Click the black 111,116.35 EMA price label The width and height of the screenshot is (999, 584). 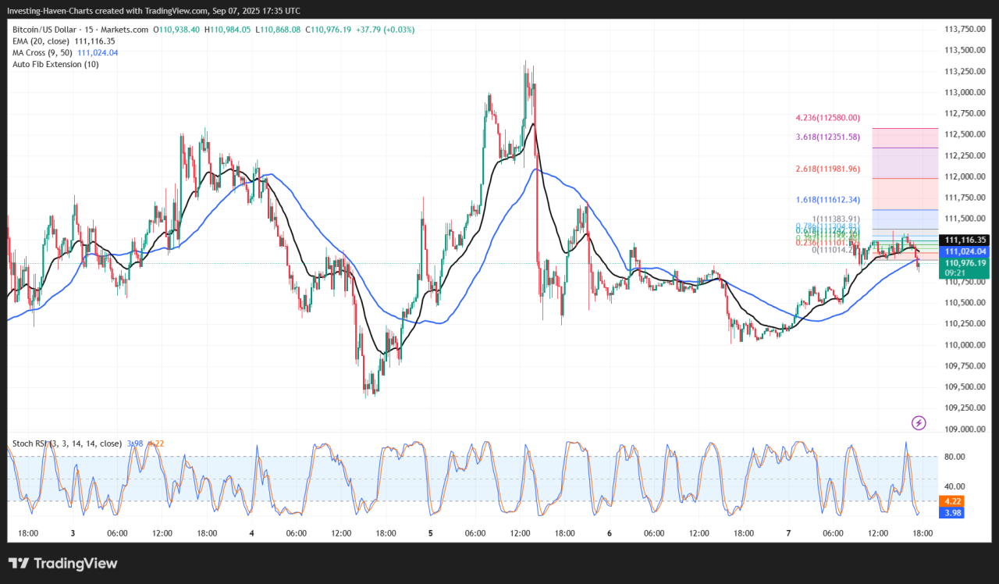coord(966,240)
